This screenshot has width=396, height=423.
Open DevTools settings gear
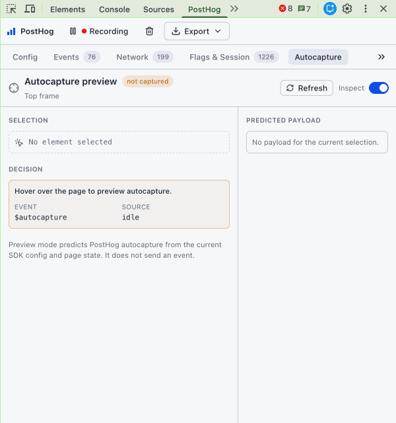[x=347, y=9]
